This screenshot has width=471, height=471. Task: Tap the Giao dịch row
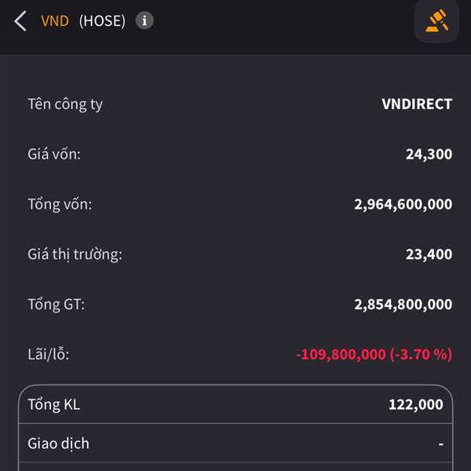[235, 444]
